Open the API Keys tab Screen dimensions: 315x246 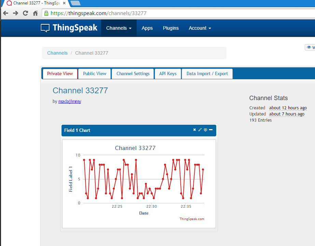coord(168,73)
